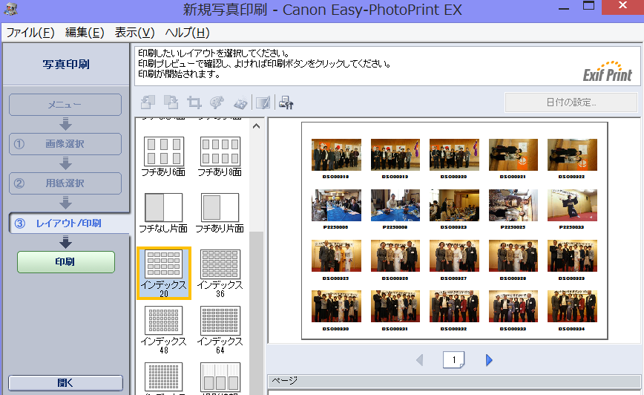The image size is (644, 395).
Task: Choose the インデックス 36 layout
Action: click(220, 272)
